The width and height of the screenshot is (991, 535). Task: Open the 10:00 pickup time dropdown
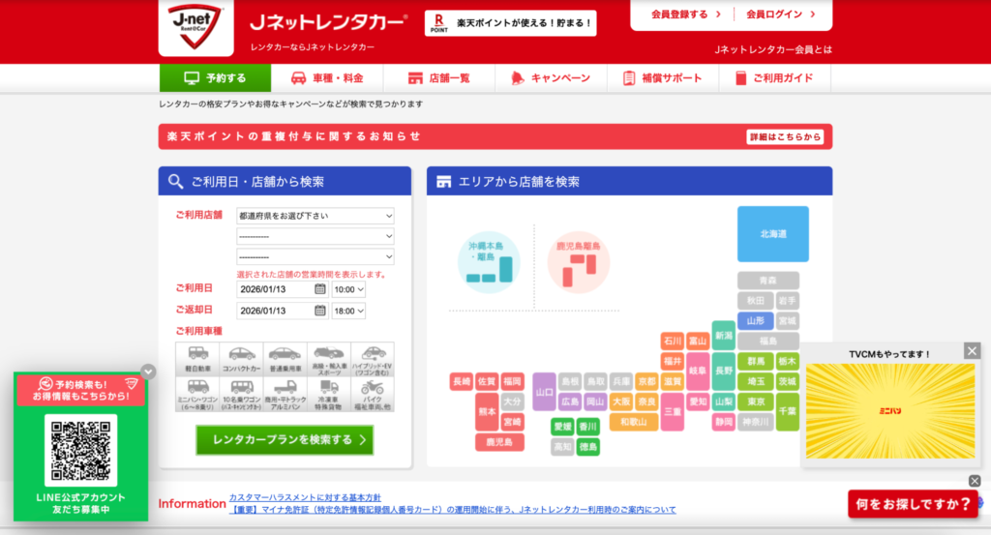348,289
